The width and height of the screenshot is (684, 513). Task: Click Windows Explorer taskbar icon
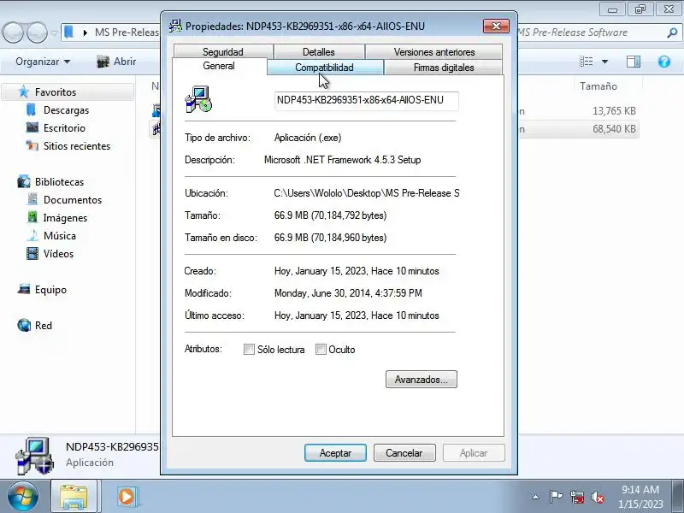74,497
